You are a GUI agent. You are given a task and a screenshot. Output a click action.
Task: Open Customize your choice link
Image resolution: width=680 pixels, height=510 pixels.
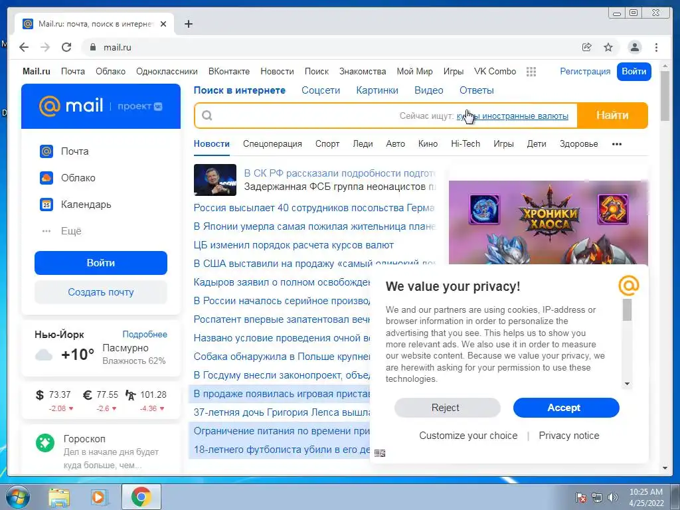[468, 436]
